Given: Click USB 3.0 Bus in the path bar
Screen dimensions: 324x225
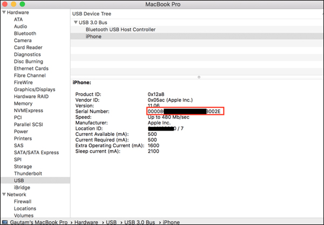Looking at the screenshot, I should 139,222.
